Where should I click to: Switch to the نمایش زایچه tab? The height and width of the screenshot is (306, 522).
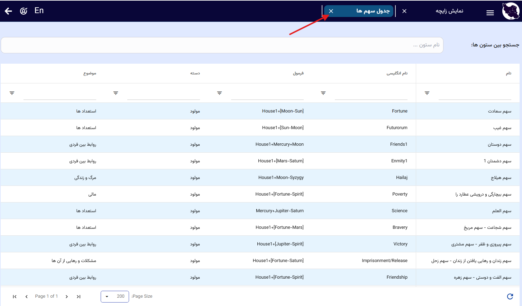point(449,11)
